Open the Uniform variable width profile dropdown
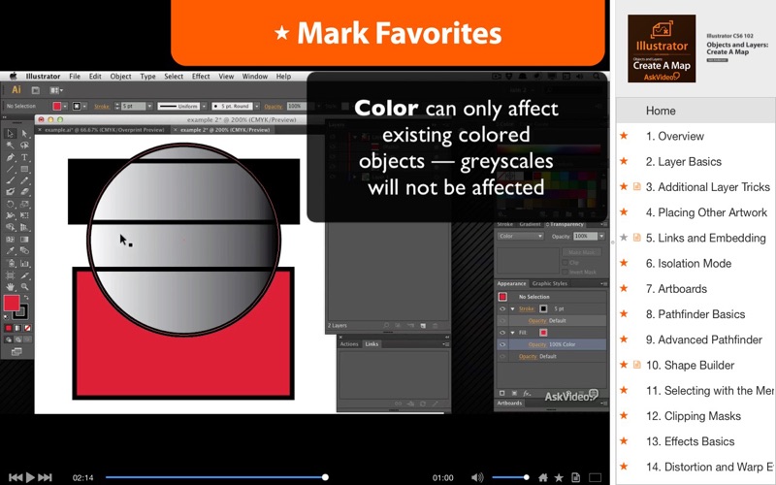Viewport: 776px width, 485px height. pyautogui.click(x=204, y=106)
